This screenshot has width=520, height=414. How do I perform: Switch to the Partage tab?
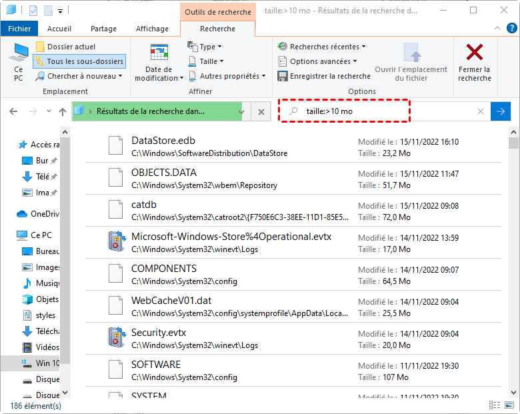pyautogui.click(x=103, y=29)
